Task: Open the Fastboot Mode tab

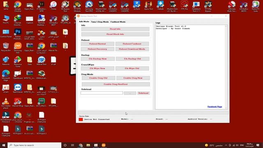Action: [118, 22]
